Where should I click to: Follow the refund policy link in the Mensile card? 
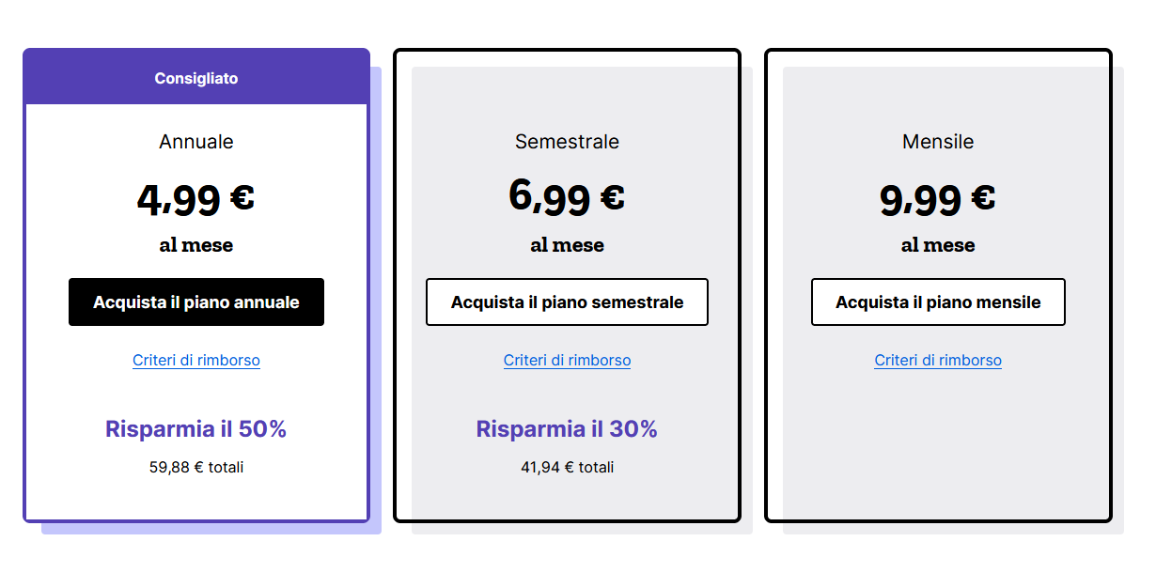pyautogui.click(x=938, y=361)
